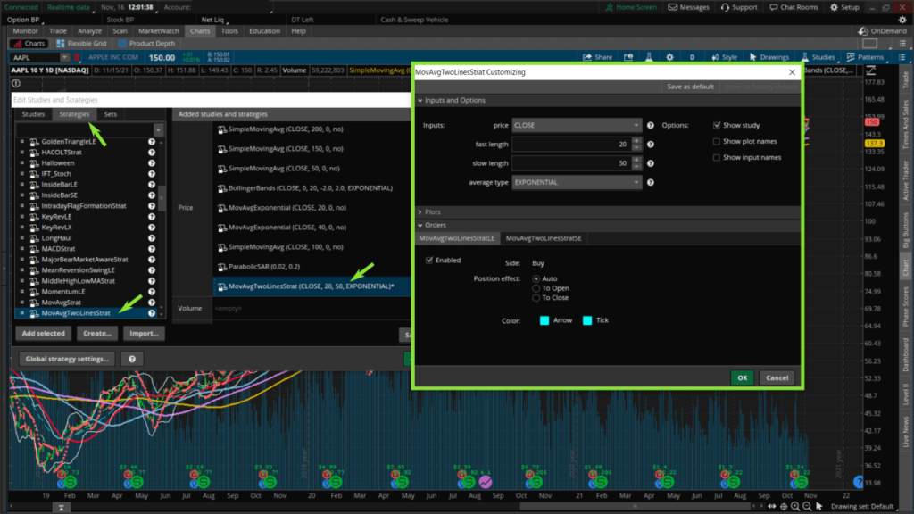Show help for slow length input
Screen dimensions: 914x514
[651, 164]
